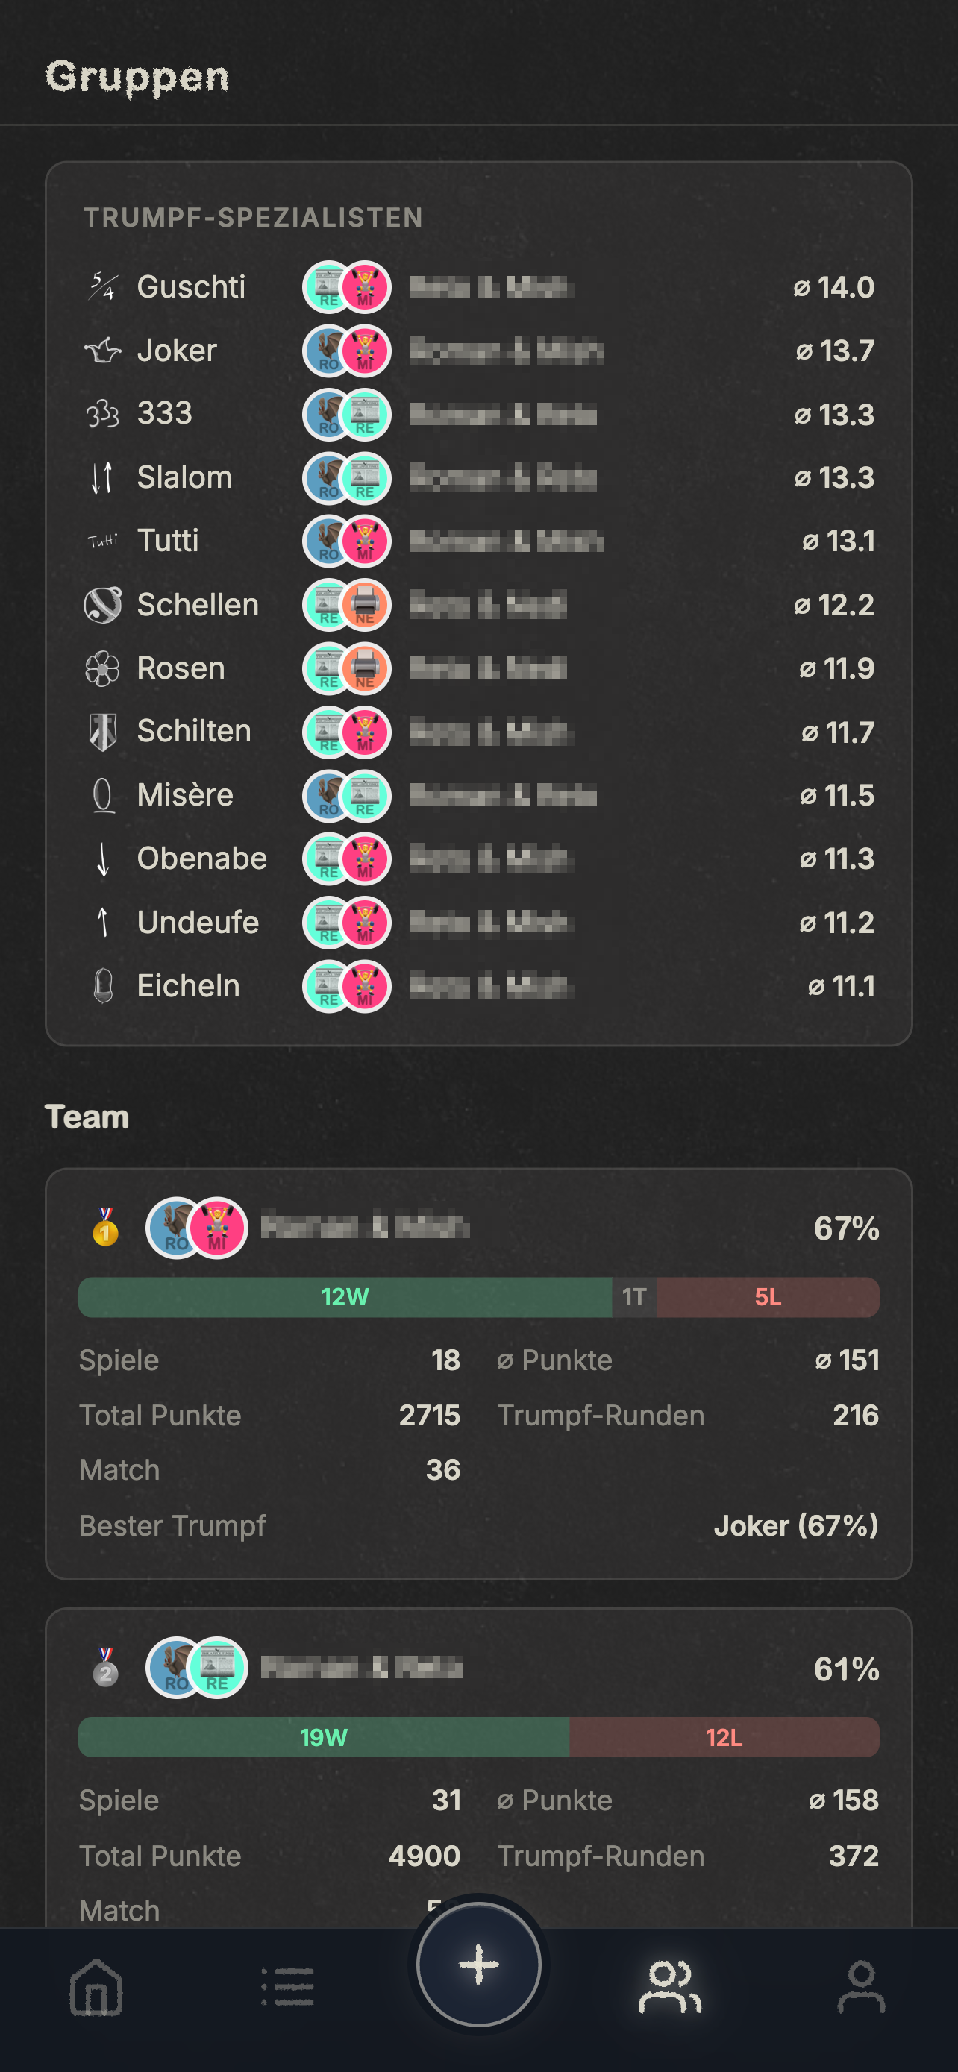Tap the 12L red loss bar
The height and width of the screenshot is (2072, 958).
pos(724,1737)
